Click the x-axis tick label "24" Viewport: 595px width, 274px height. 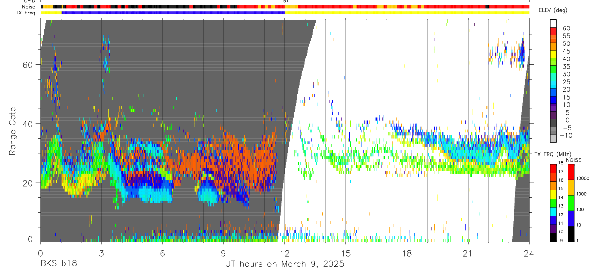(x=529, y=253)
